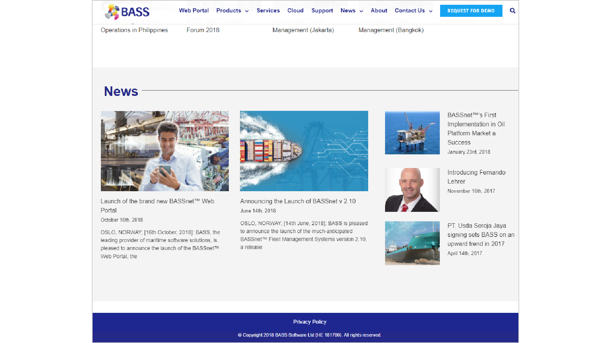The height and width of the screenshot is (343, 611).
Task: Open the Services navigation menu
Action: pos(268,10)
